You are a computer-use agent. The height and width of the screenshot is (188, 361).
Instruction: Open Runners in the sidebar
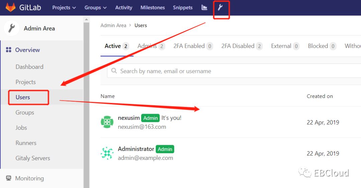(26, 143)
